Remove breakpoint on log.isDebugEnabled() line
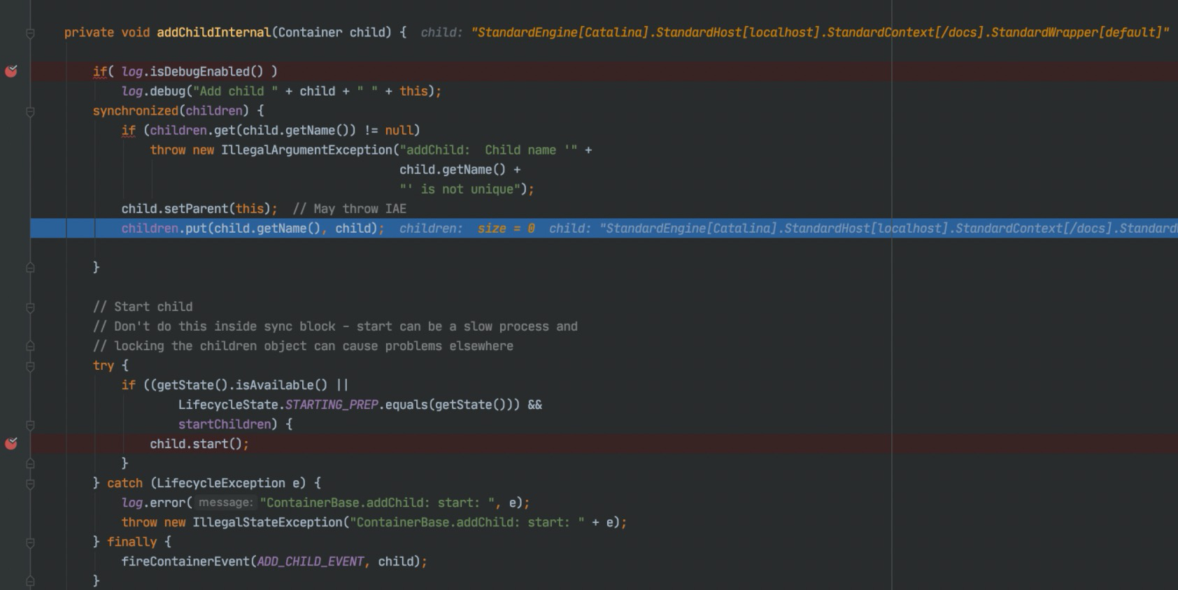The width and height of the screenshot is (1178, 590). click(11, 71)
